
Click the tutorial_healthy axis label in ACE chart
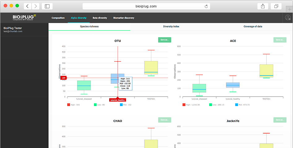(233, 99)
